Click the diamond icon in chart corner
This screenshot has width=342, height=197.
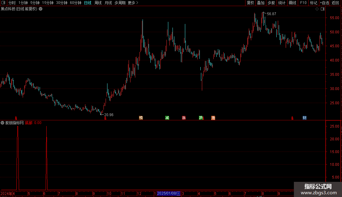tap(317, 9)
